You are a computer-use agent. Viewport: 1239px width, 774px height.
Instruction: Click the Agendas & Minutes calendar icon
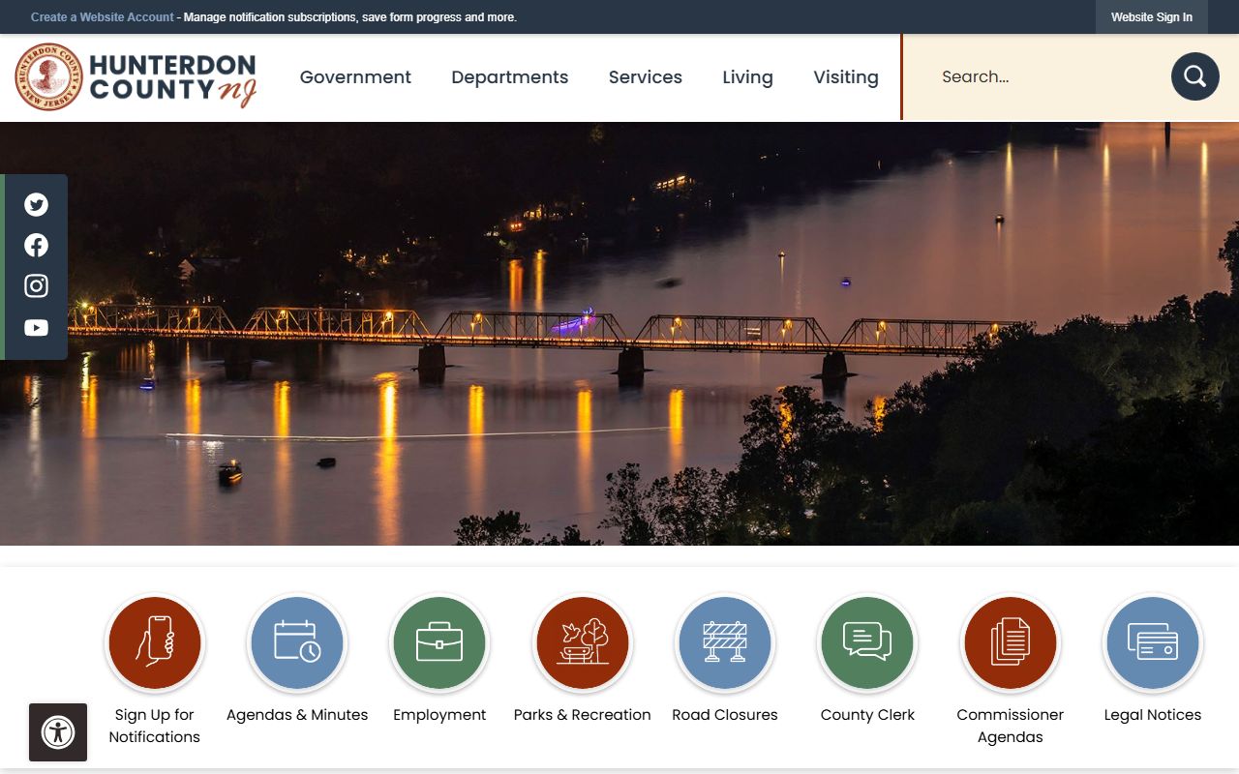tap(297, 643)
